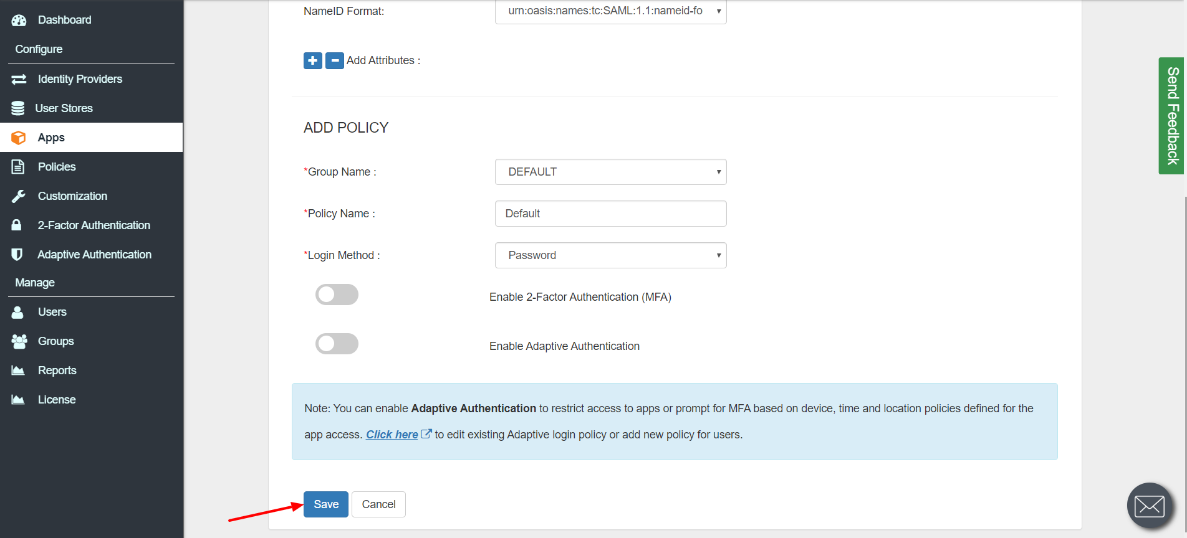The image size is (1187, 538).
Task: Click the 2-Factor Authentication lock icon
Action: pos(17,225)
